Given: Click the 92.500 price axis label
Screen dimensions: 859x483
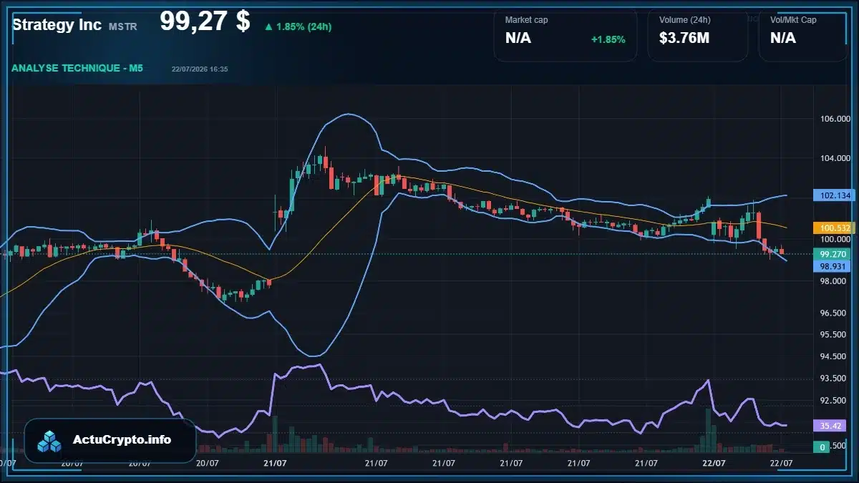Looking at the screenshot, I should click(835, 401).
